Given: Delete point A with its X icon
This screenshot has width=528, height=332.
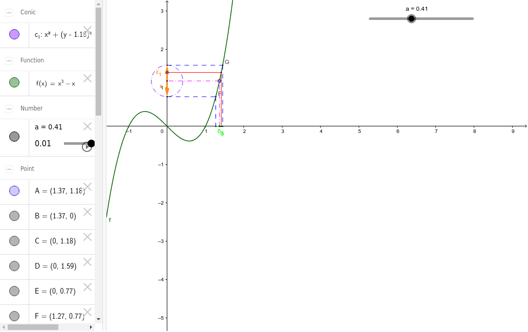Looking at the screenshot, I should point(87,187).
